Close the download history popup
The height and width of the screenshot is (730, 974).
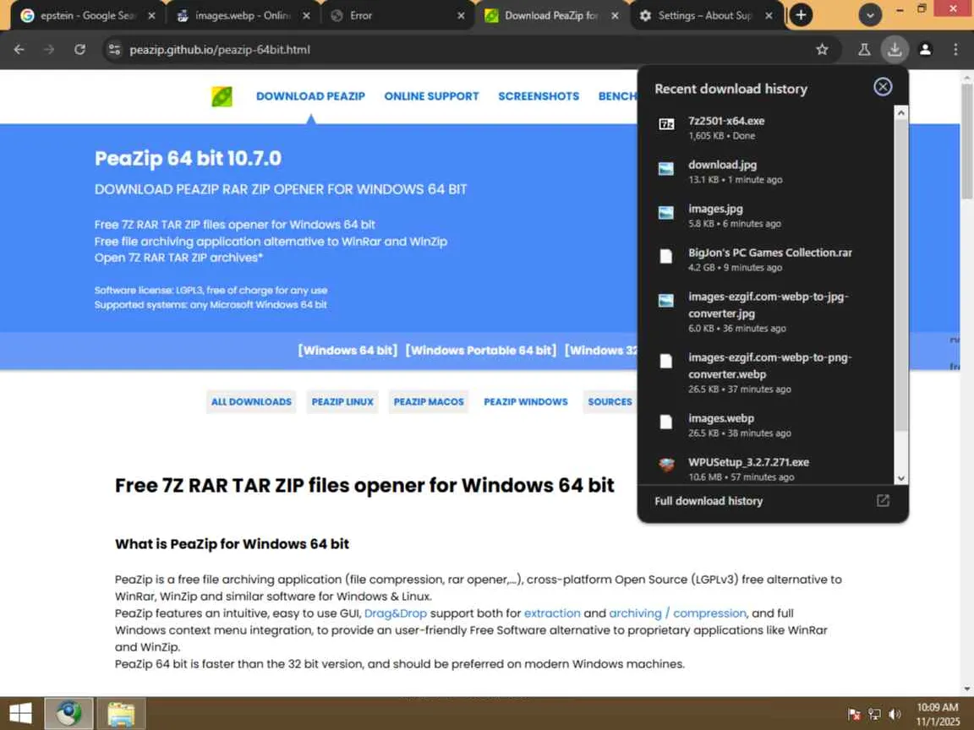point(882,87)
